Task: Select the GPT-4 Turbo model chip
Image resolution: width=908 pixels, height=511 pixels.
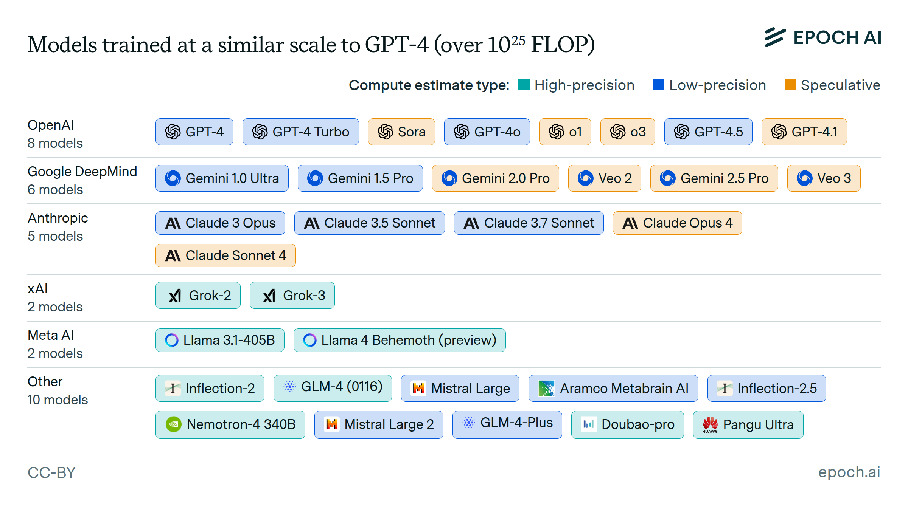Action: [x=300, y=132]
